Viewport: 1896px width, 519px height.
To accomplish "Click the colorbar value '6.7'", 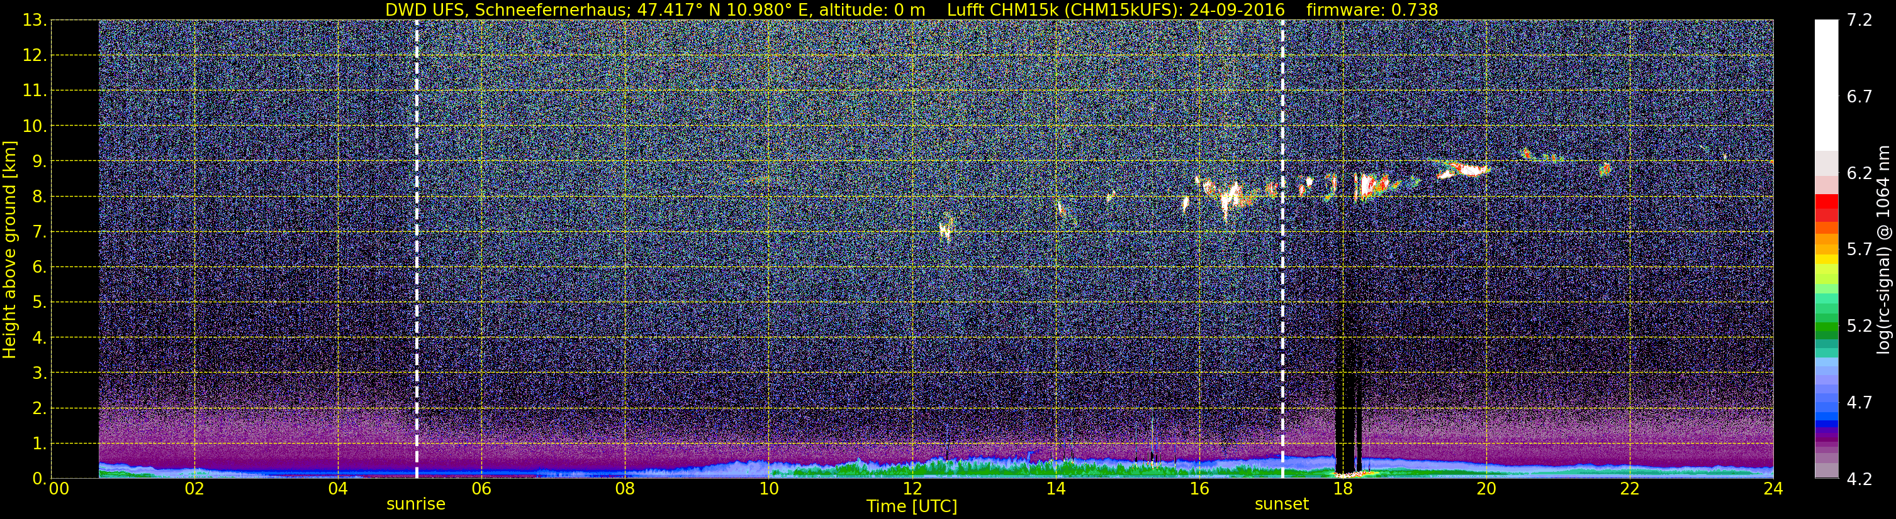I will (1858, 97).
